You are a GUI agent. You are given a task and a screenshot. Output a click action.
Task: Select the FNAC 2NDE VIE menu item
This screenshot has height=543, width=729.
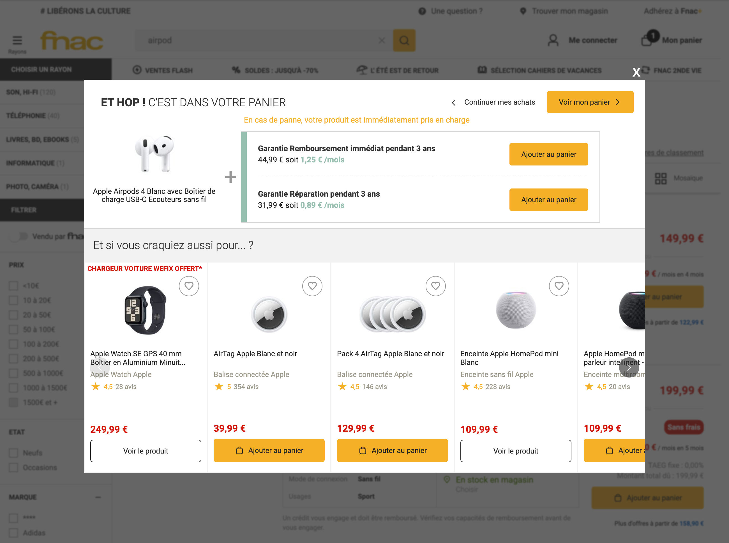click(x=677, y=70)
